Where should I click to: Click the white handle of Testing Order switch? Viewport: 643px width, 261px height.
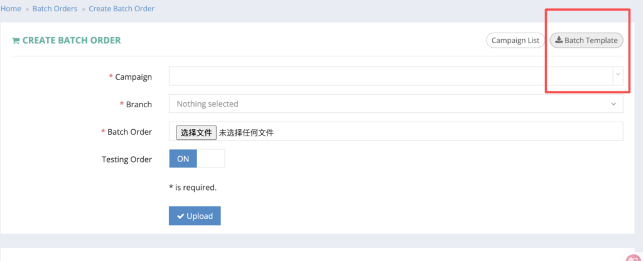(210, 159)
